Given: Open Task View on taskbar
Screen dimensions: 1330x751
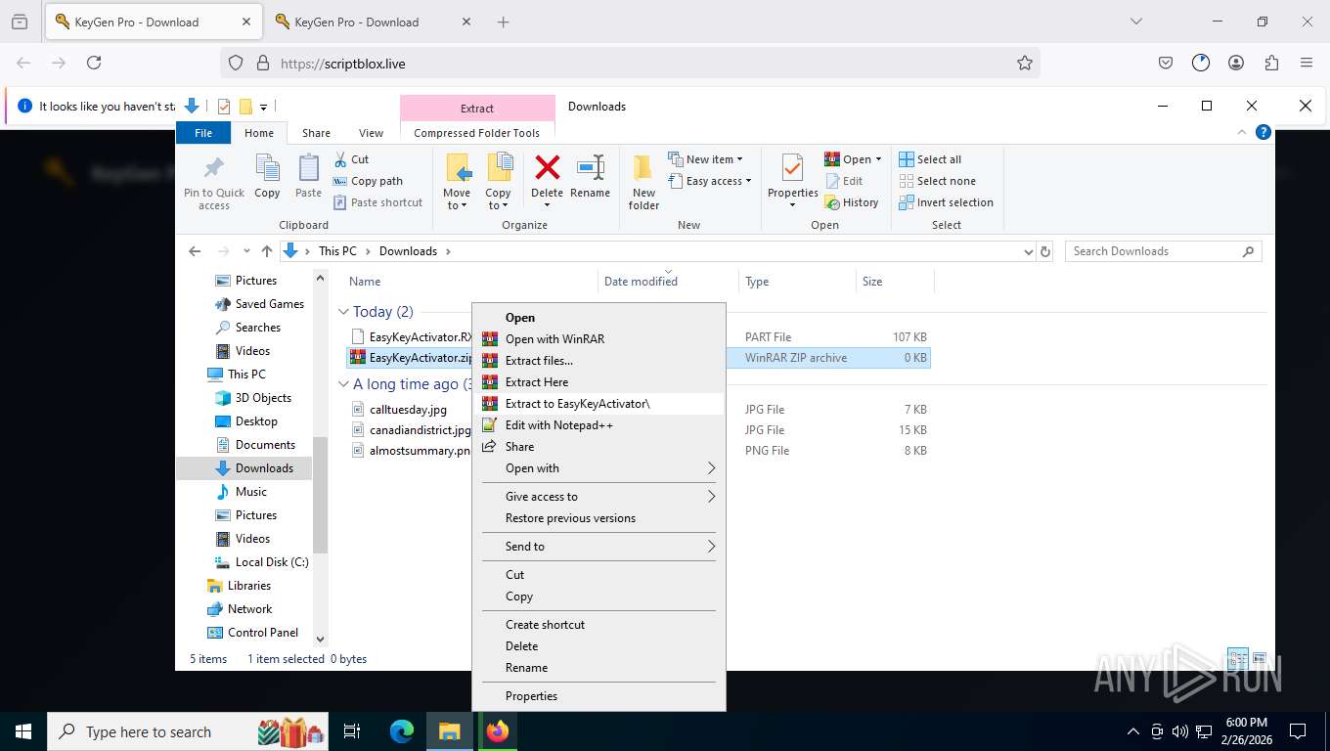Looking at the screenshot, I should coord(352,731).
